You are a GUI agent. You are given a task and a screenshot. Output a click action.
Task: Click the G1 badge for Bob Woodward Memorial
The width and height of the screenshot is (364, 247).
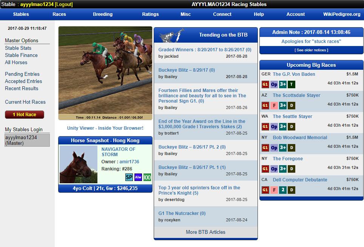point(265,148)
